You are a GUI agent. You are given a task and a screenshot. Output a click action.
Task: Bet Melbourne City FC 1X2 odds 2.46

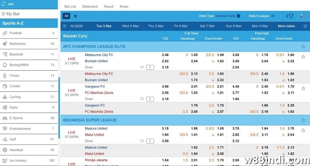click(x=165, y=55)
